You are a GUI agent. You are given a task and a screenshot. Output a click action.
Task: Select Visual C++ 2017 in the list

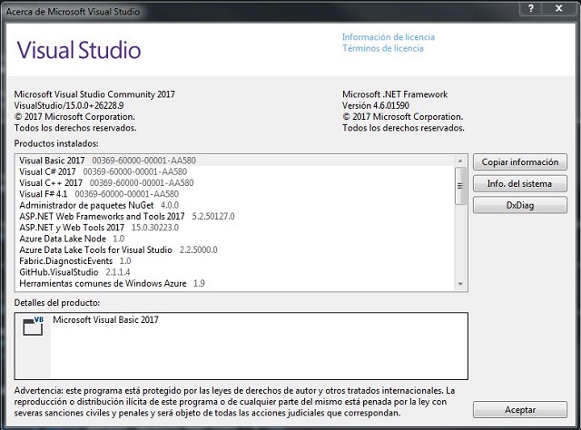(236, 183)
